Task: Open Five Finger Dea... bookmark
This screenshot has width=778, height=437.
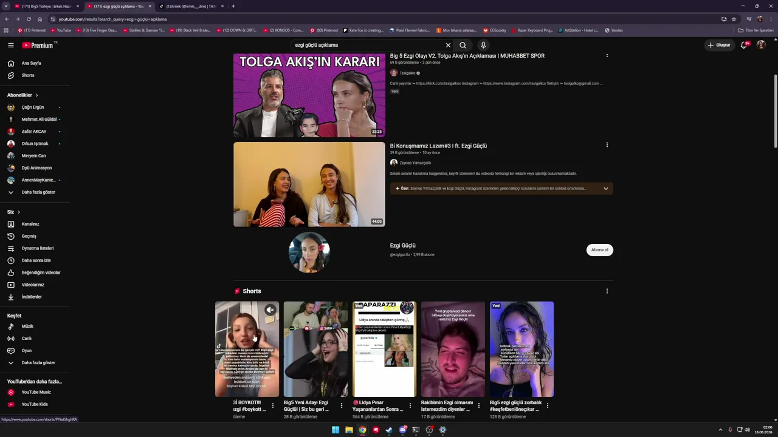Action: tap(97, 30)
